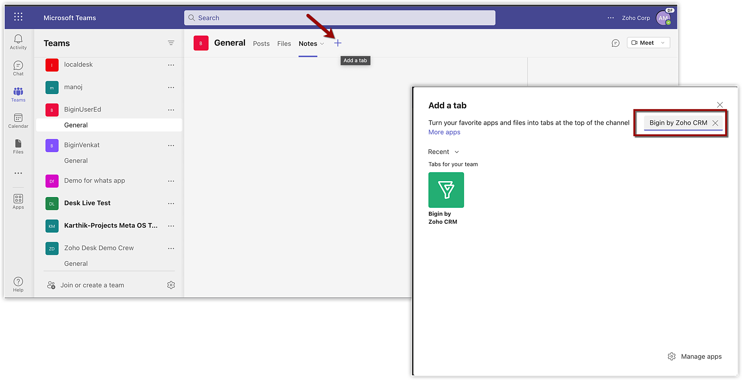Open the Apps store icon
This screenshot has height=380, width=742.
18,202
